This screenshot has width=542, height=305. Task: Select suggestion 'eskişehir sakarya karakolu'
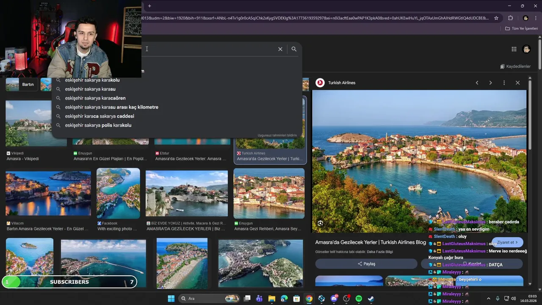point(92,80)
